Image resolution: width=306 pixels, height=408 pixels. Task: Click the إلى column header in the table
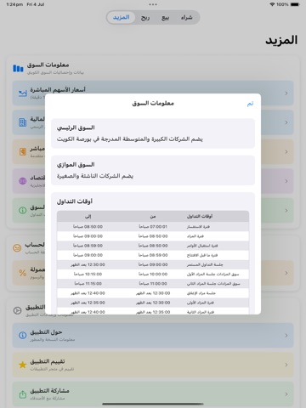pyautogui.click(x=88, y=217)
